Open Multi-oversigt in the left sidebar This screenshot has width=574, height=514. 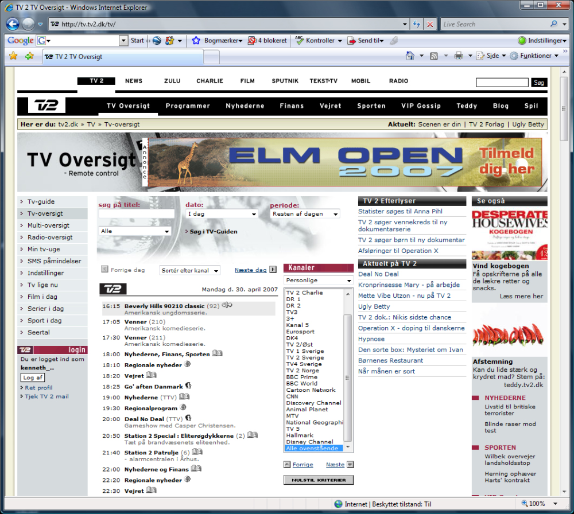point(48,225)
